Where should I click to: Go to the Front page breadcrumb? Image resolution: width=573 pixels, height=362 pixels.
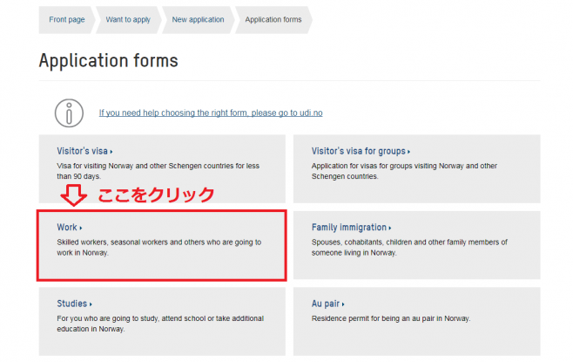[67, 20]
